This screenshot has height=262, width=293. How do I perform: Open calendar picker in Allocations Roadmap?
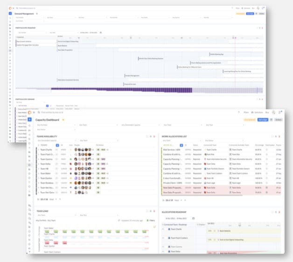pyautogui.click(x=194, y=218)
